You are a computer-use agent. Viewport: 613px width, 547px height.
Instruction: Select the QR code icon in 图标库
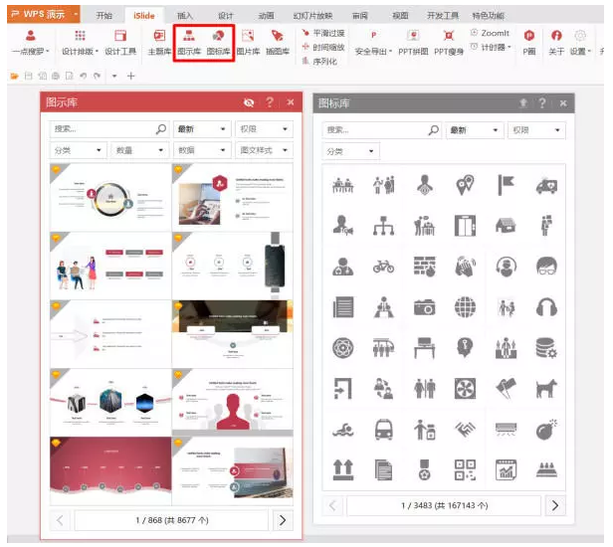click(465, 469)
